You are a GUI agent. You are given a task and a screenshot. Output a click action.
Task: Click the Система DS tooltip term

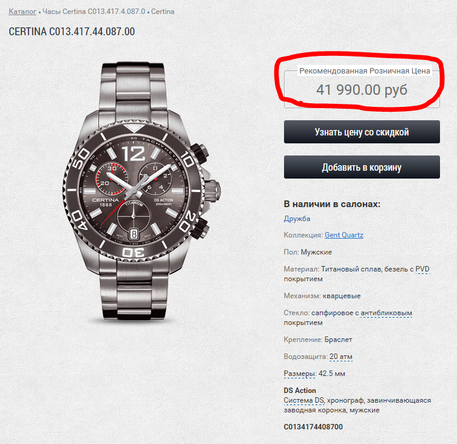(x=303, y=401)
